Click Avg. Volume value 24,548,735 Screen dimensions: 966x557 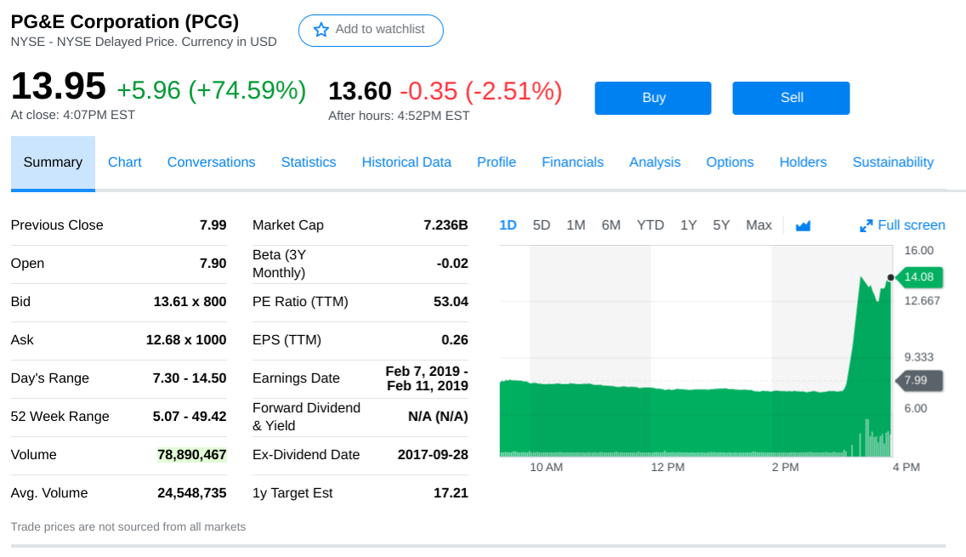(192, 493)
